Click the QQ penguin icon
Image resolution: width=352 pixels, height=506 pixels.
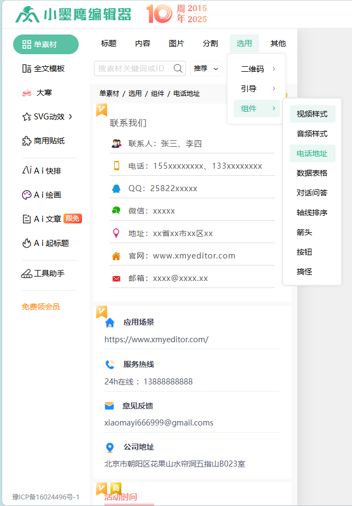point(116,188)
